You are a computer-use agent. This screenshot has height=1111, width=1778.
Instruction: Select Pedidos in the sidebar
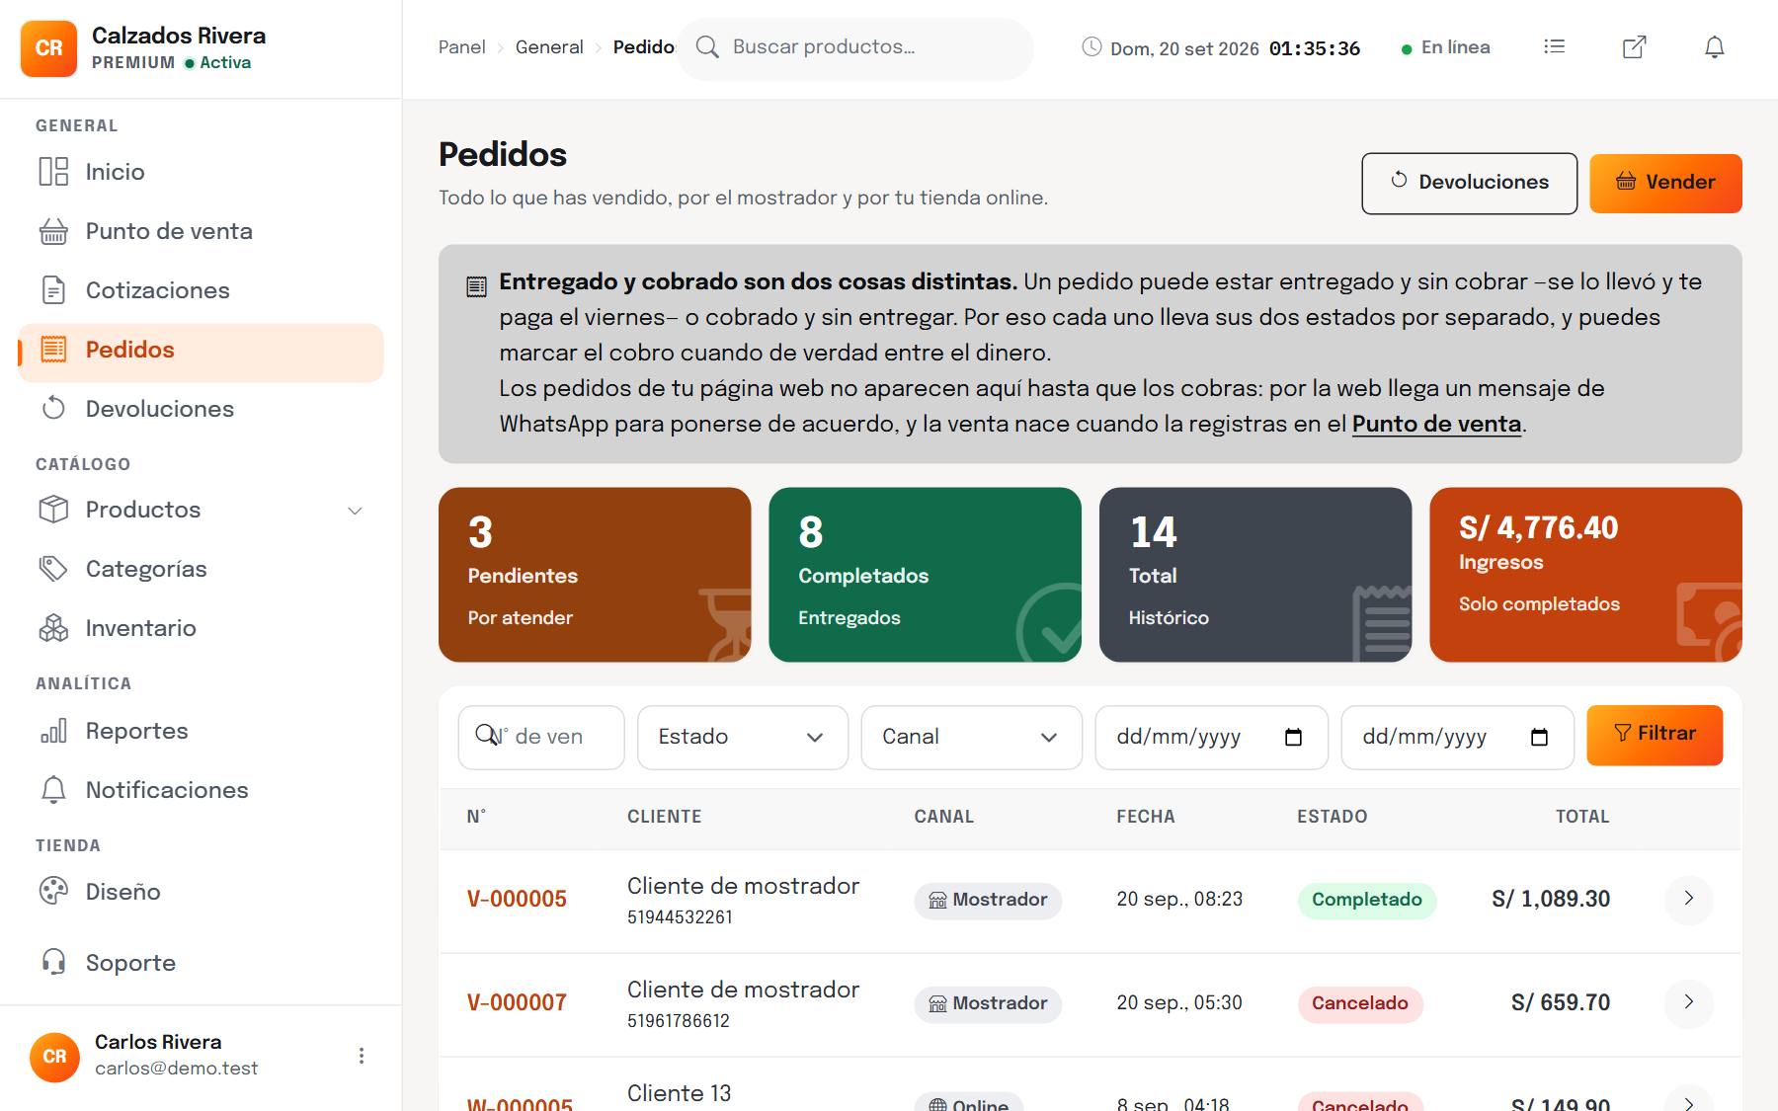(201, 353)
